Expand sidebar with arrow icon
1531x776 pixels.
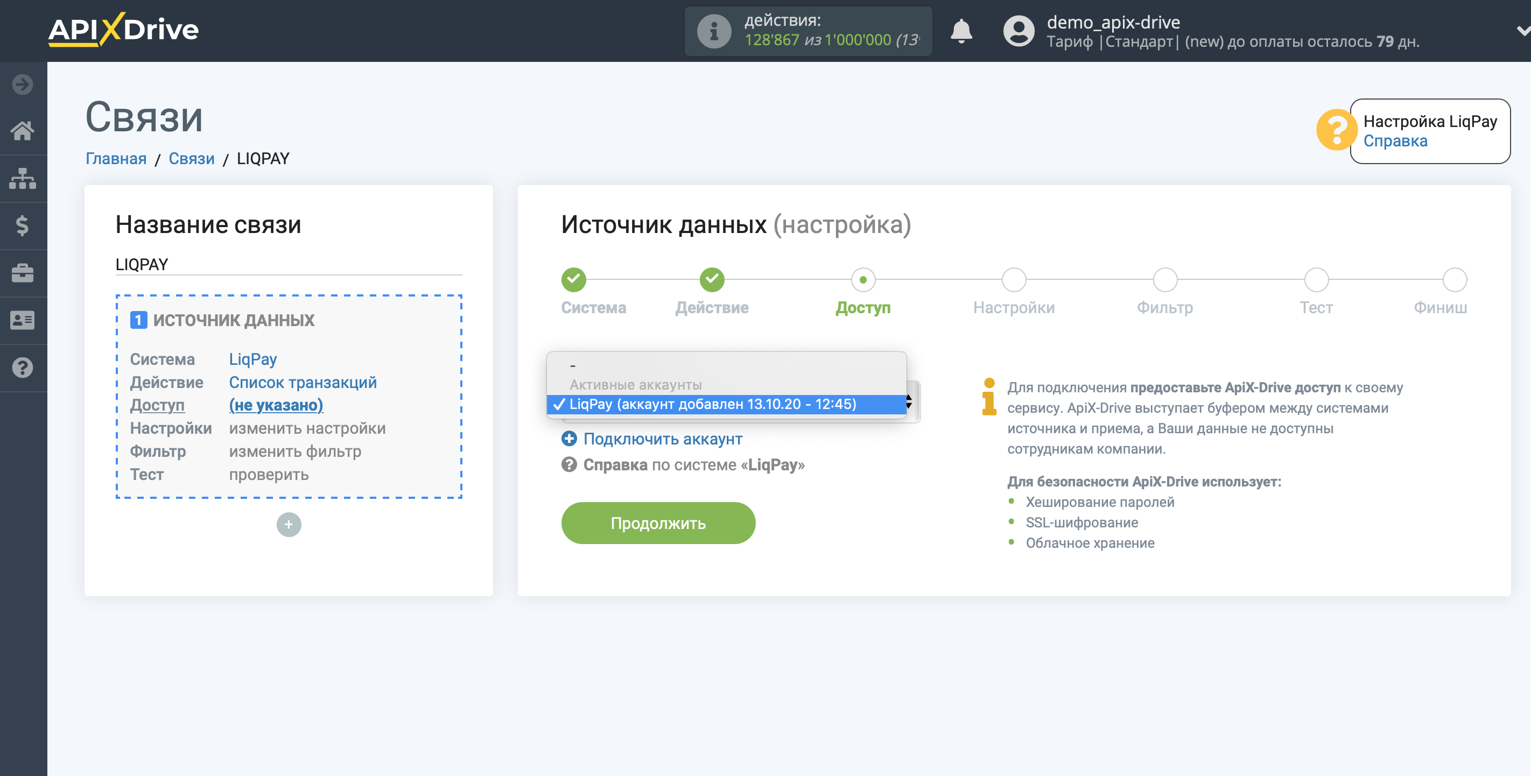(x=23, y=84)
